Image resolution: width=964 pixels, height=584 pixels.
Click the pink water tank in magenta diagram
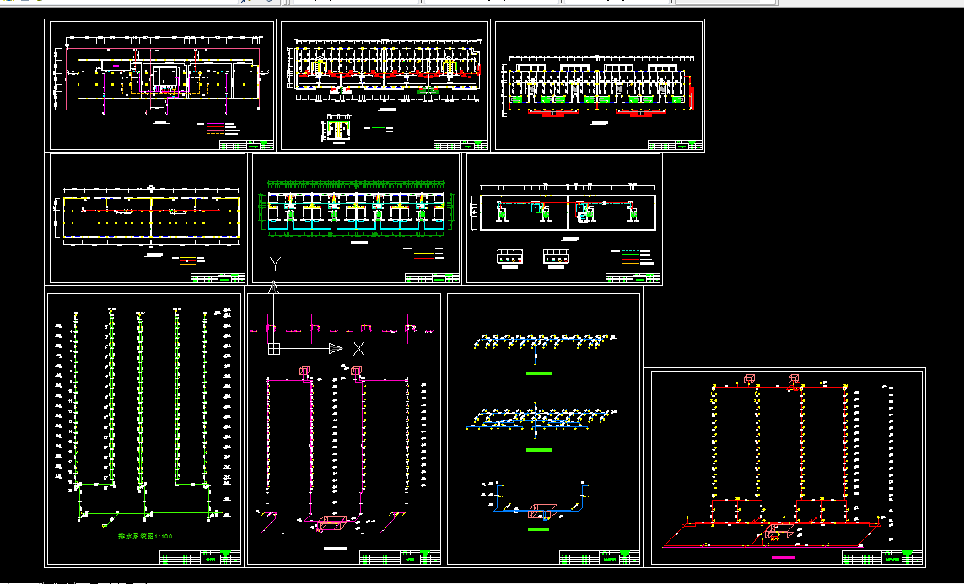pyautogui.click(x=332, y=523)
